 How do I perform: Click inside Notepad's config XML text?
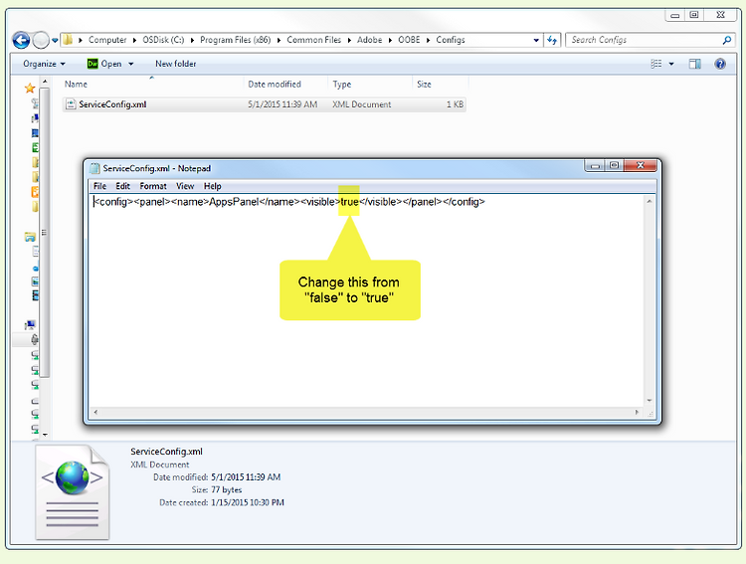click(288, 202)
